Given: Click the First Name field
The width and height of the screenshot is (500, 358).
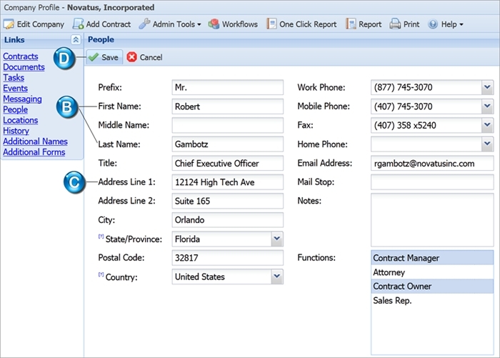Looking at the screenshot, I should (x=227, y=106).
